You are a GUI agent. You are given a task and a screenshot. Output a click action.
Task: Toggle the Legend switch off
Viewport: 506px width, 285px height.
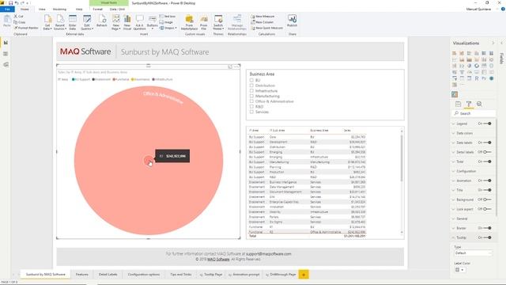(x=487, y=123)
